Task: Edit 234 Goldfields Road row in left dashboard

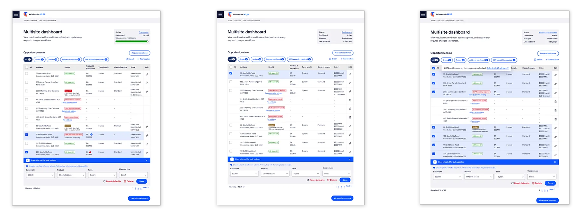Action: (147, 153)
